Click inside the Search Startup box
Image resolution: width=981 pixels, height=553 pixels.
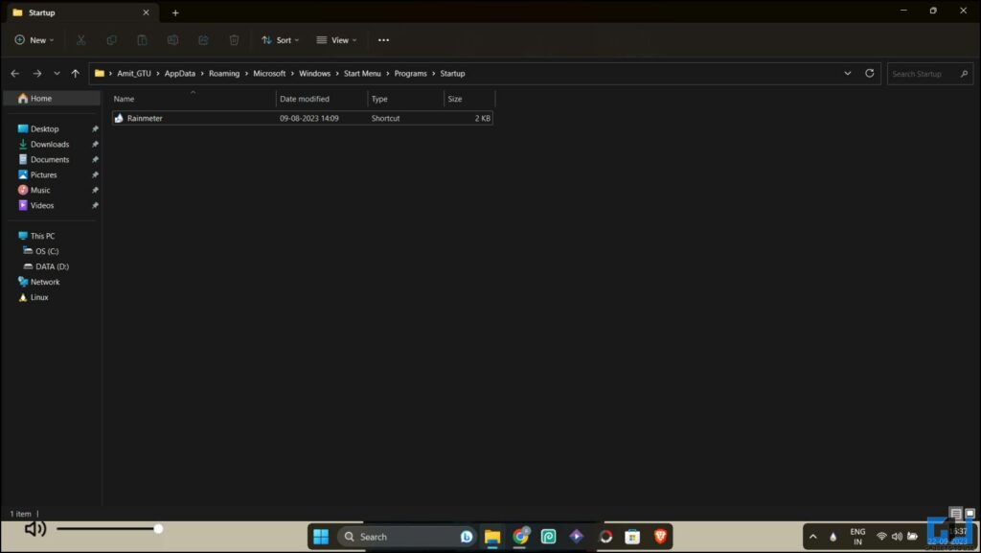(x=924, y=73)
